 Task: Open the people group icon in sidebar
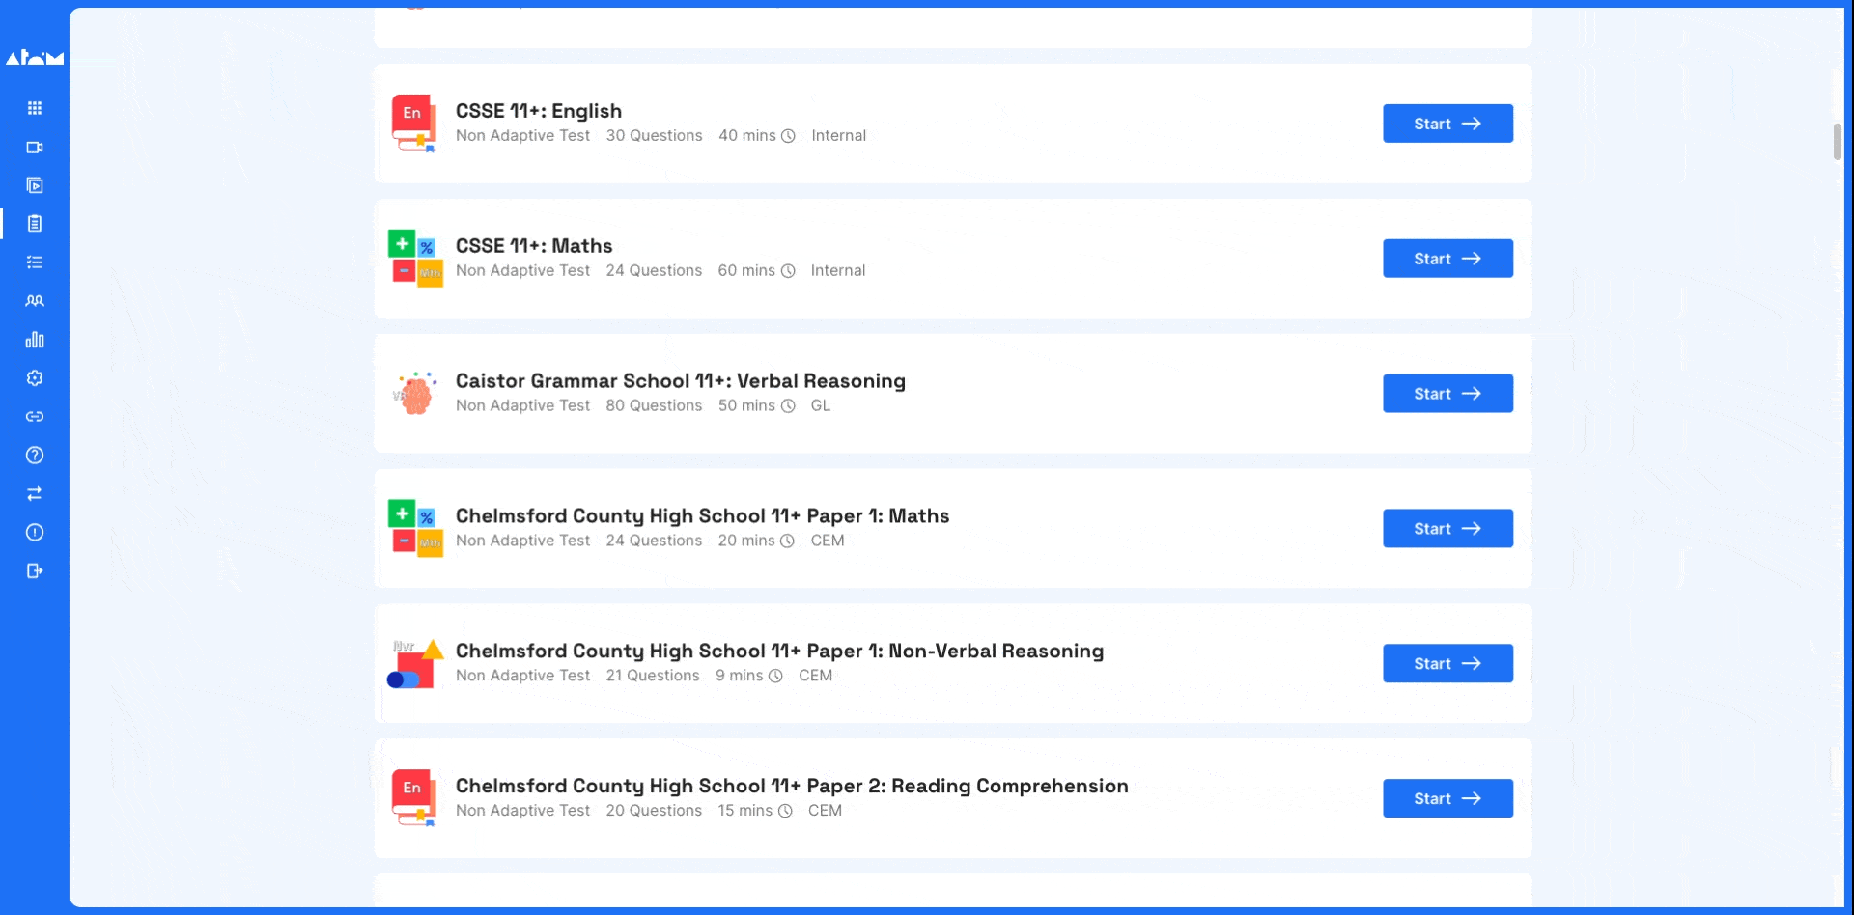click(x=35, y=301)
